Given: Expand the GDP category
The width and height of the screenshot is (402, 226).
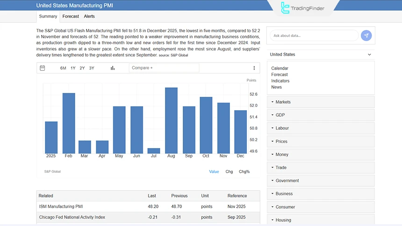Looking at the screenshot, I should tap(320, 115).
